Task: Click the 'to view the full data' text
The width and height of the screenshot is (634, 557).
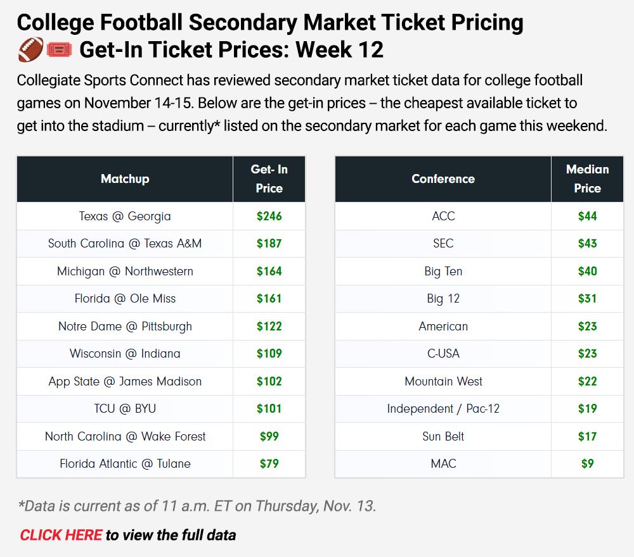Action: (171, 535)
